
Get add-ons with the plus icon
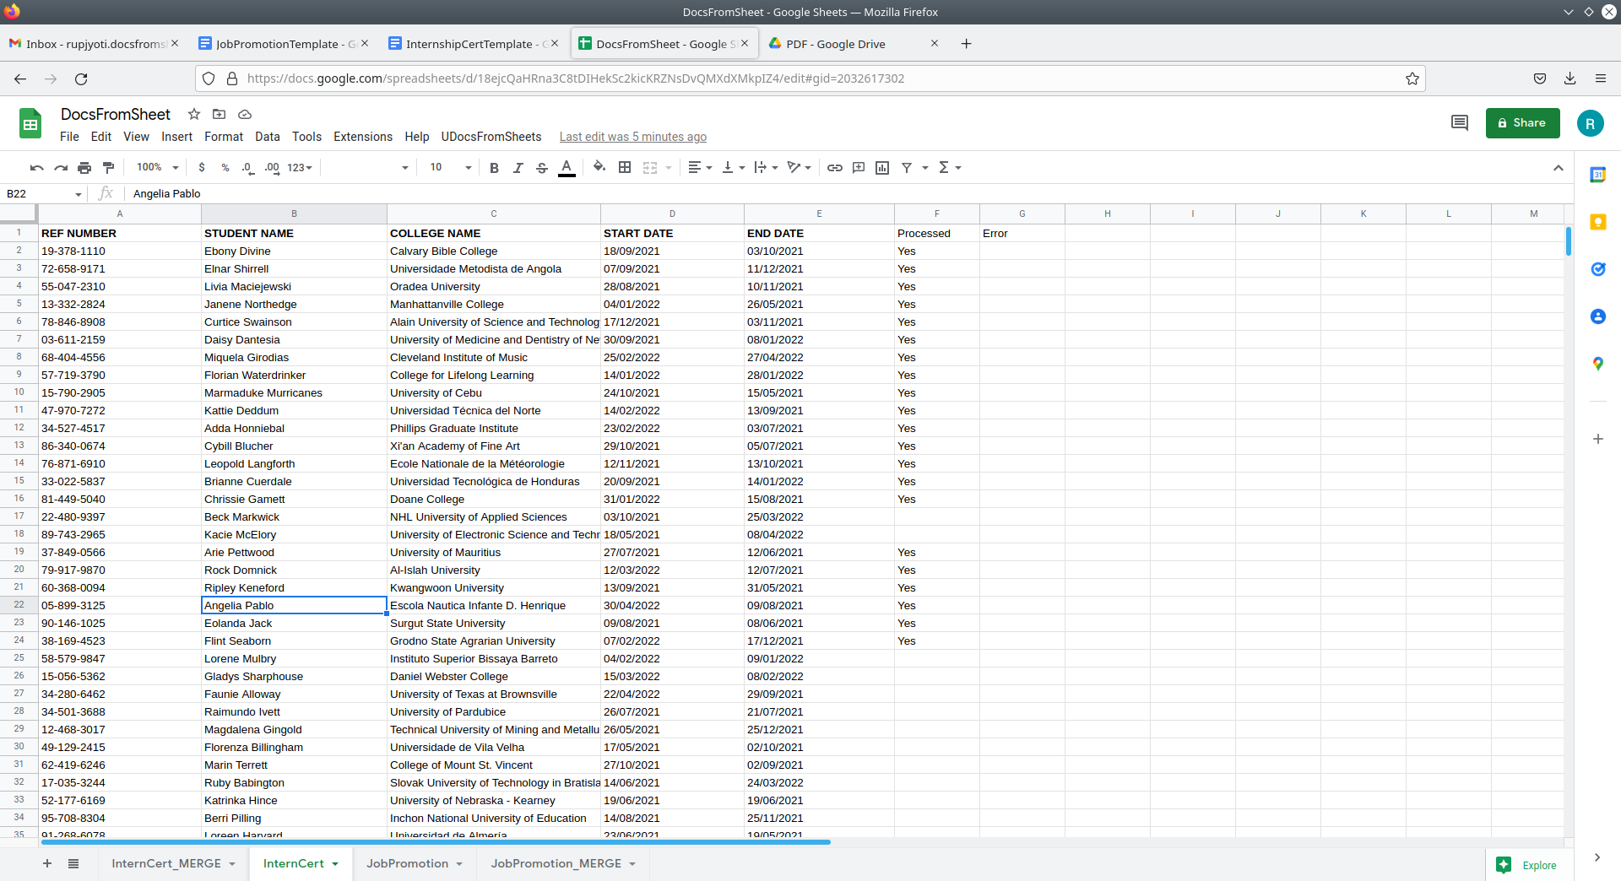(1597, 439)
